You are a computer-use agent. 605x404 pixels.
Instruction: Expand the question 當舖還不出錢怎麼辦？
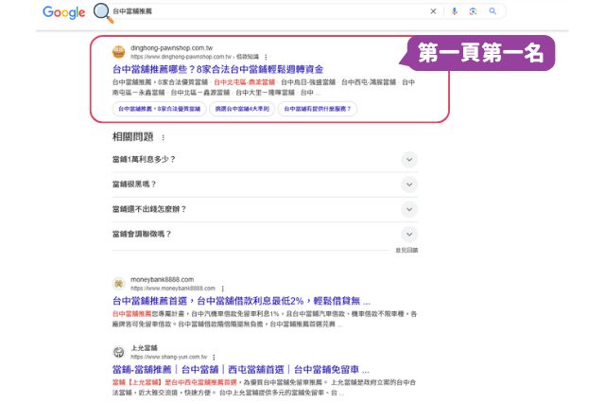tap(265, 209)
